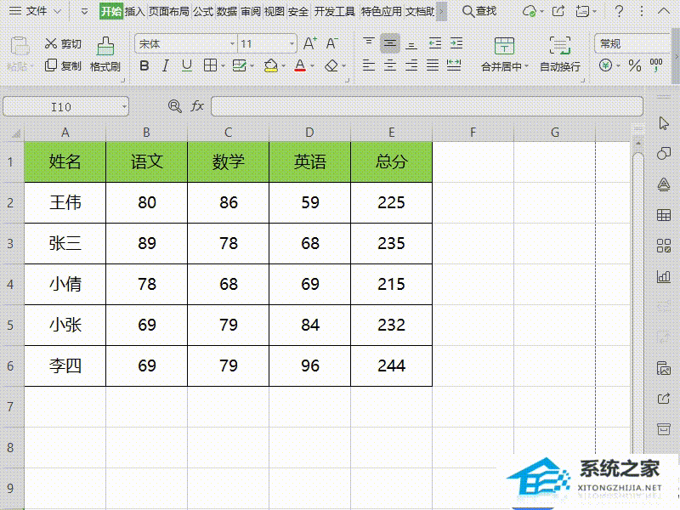The image size is (680, 510).
Task: Enable Wrap Text with 自动换行 icon
Action: tap(560, 47)
